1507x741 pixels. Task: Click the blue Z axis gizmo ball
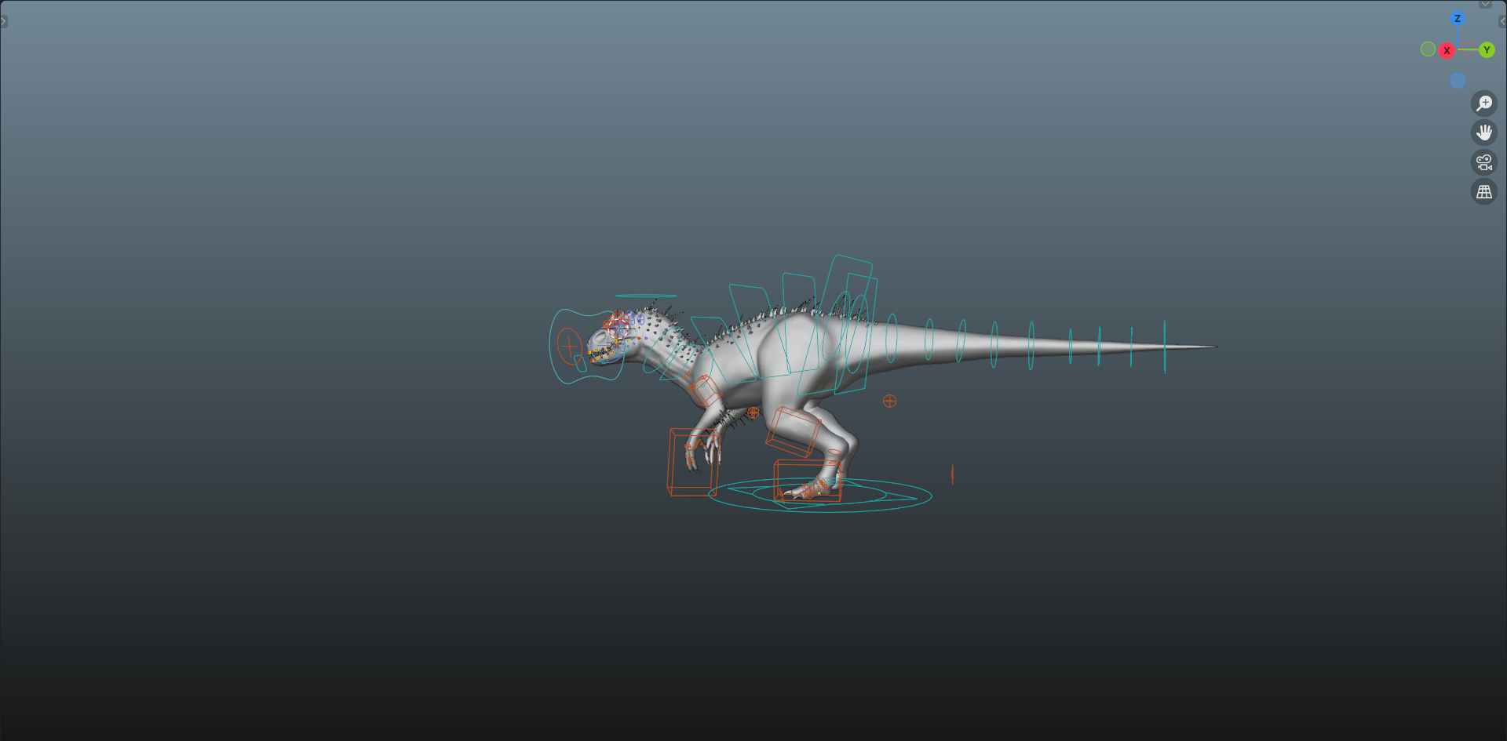(x=1458, y=19)
